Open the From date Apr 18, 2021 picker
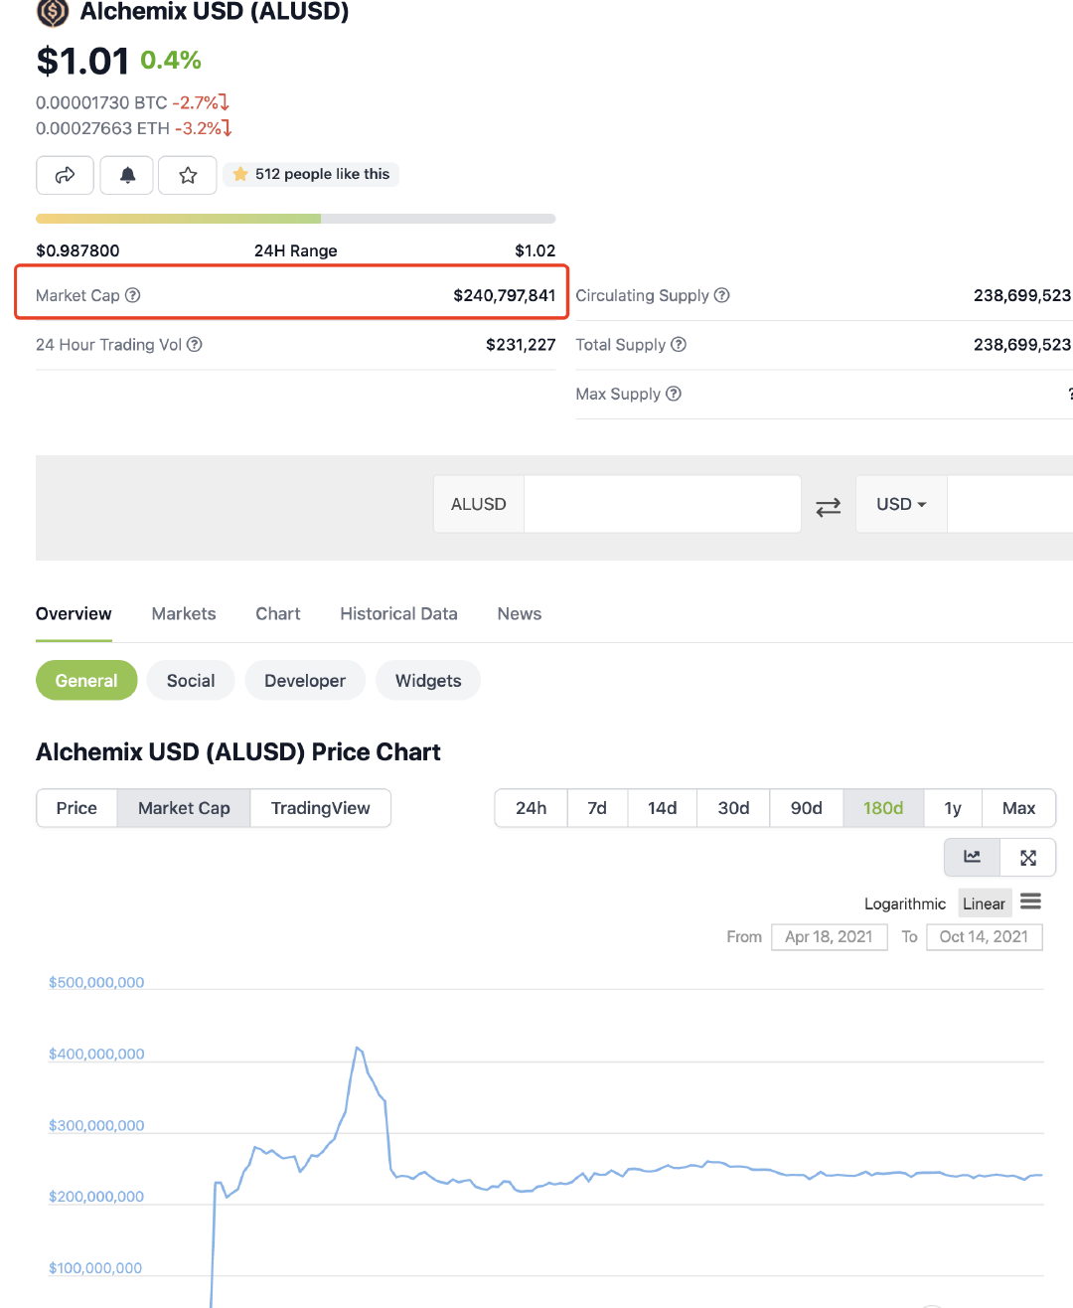The height and width of the screenshot is (1308, 1073). pyautogui.click(x=829, y=936)
